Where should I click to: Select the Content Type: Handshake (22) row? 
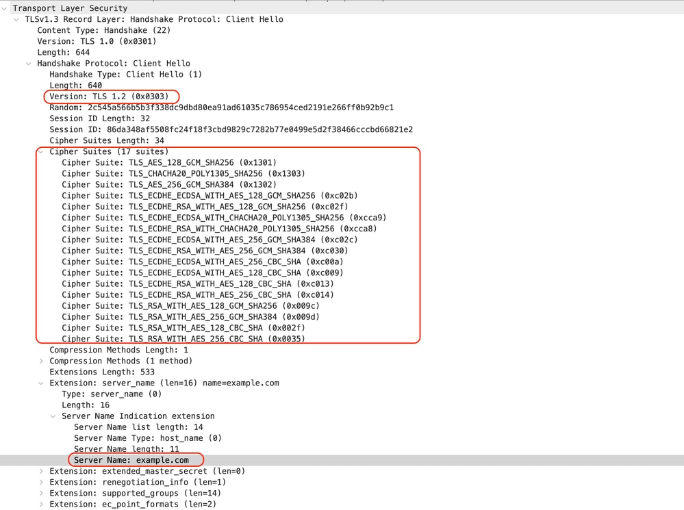pos(104,30)
